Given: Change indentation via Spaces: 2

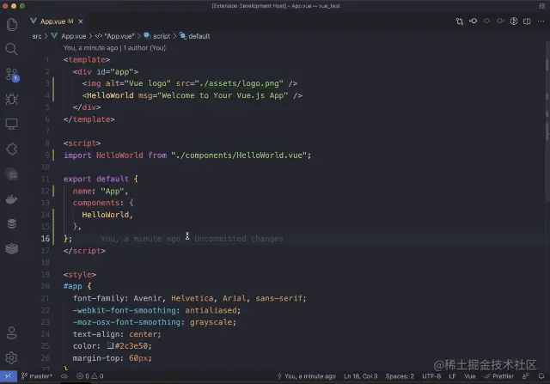Looking at the screenshot, I should [400, 376].
